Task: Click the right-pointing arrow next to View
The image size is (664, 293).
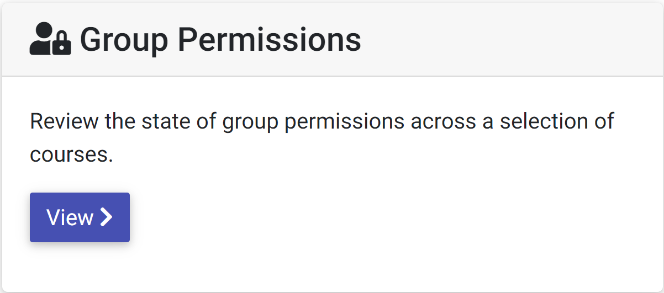Action: click(x=107, y=217)
